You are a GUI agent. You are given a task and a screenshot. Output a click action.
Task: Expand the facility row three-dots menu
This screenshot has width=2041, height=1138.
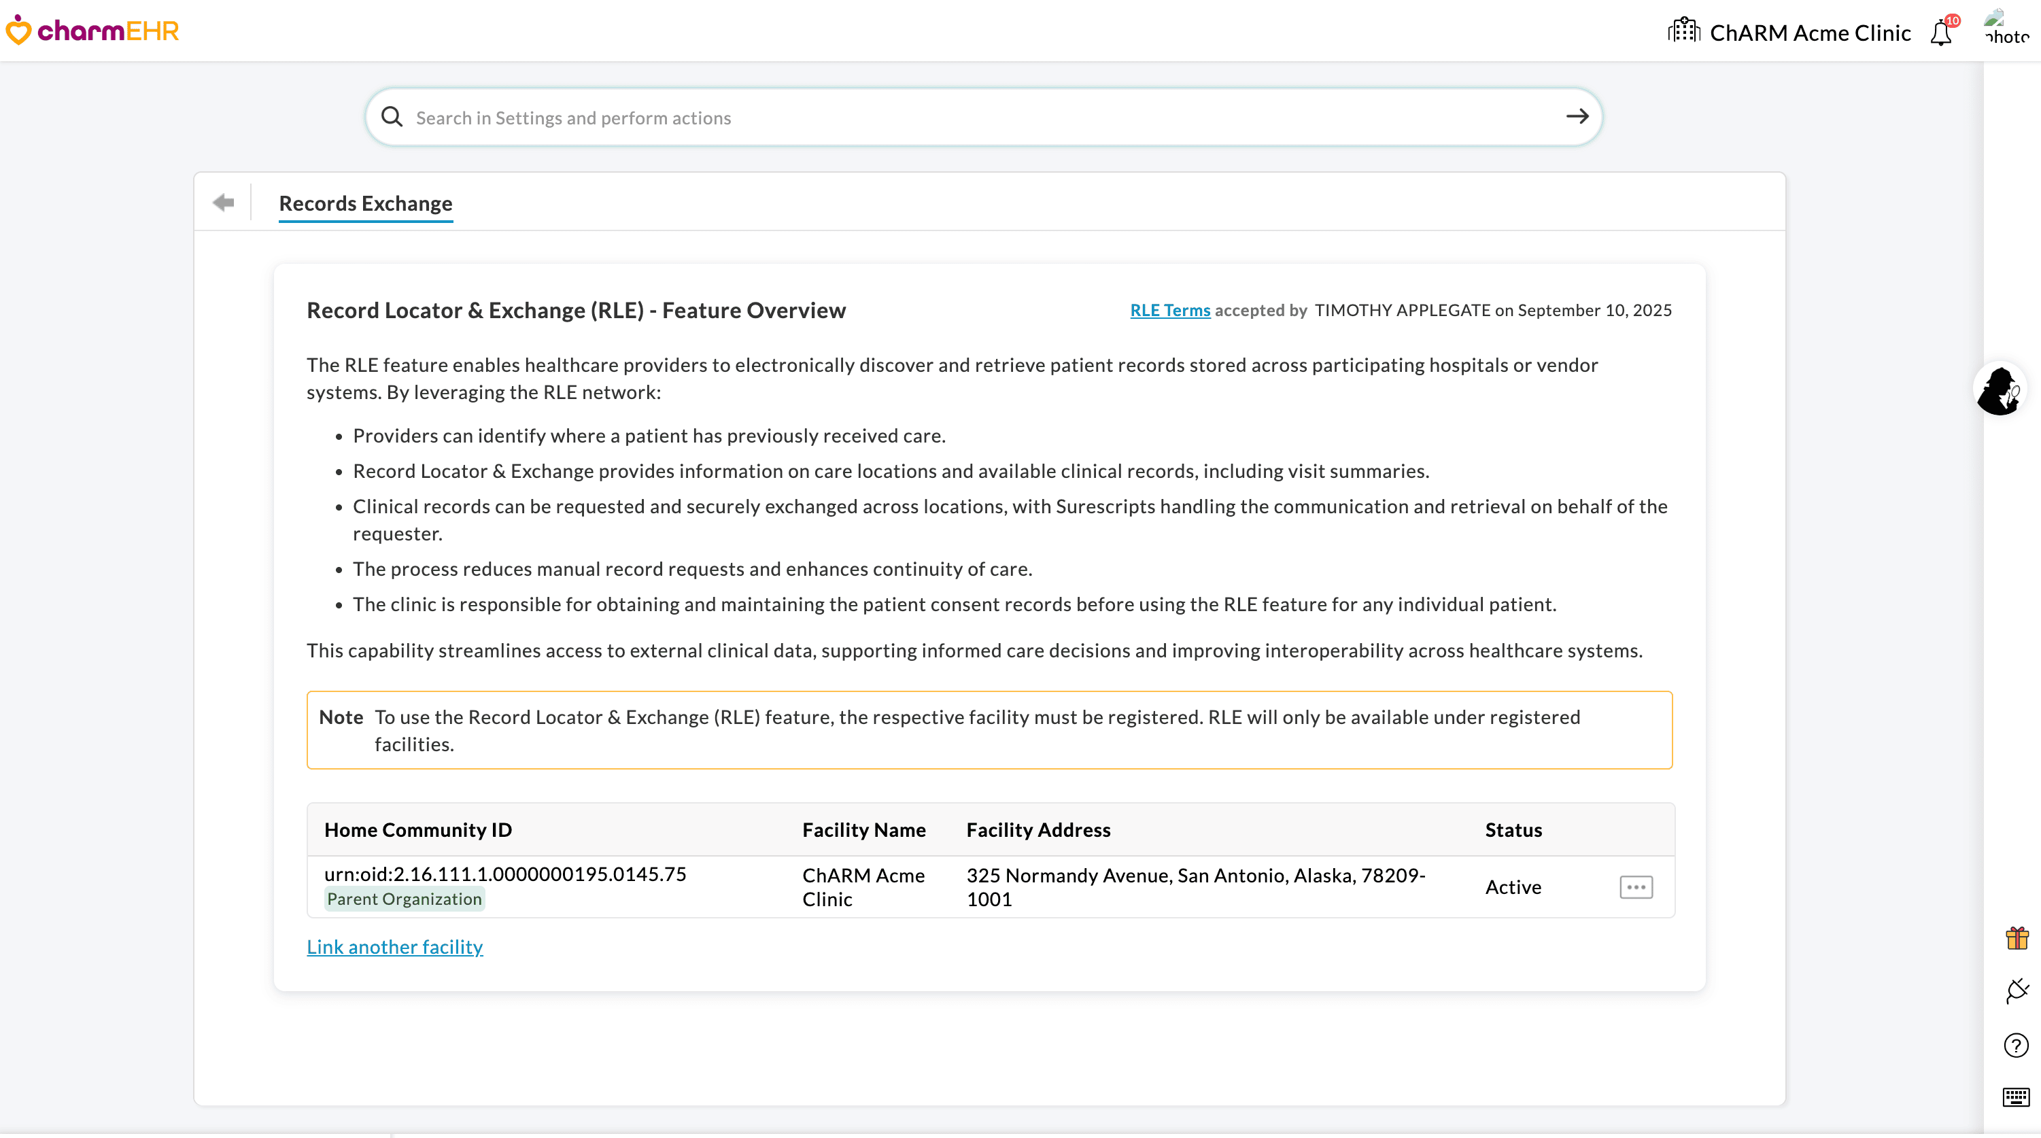[1635, 886]
